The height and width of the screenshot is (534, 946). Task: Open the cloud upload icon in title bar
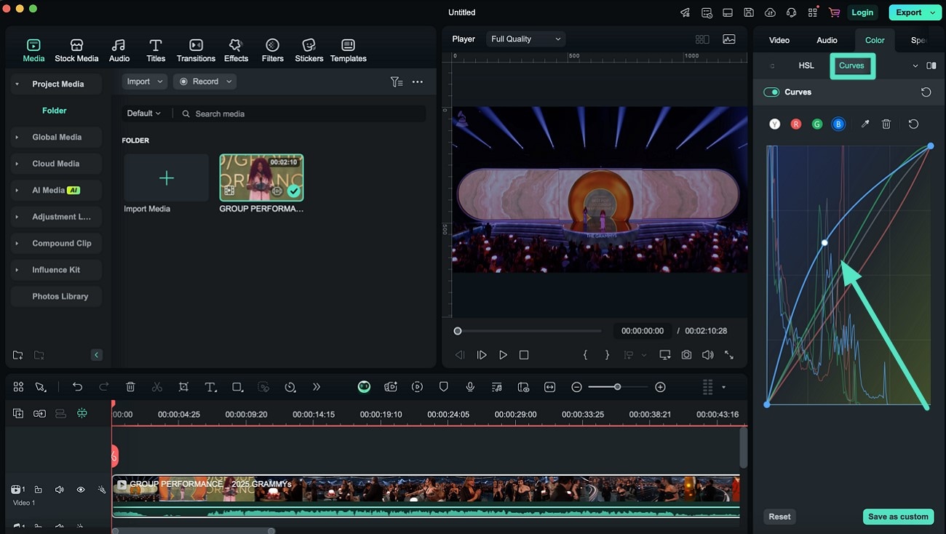[771, 12]
